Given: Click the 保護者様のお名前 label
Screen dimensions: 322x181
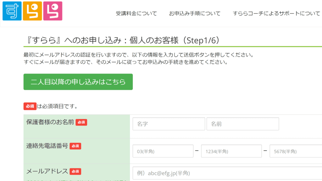Looking at the screenshot, I should (x=50, y=122).
